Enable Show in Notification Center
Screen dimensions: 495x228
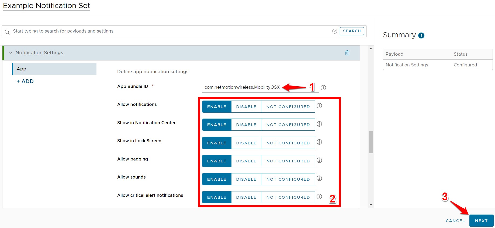click(217, 125)
